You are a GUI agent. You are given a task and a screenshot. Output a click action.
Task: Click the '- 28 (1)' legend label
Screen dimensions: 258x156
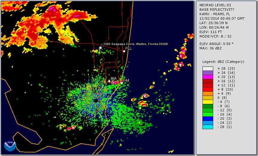(x=225, y=127)
